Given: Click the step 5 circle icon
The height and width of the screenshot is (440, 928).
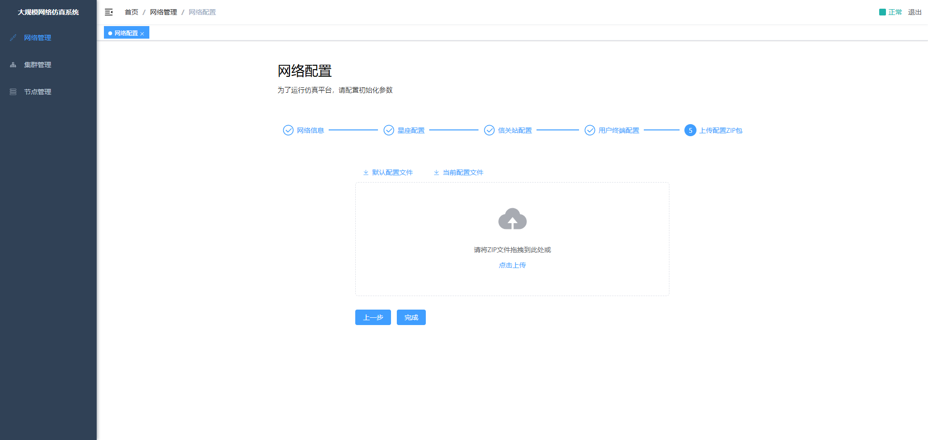Looking at the screenshot, I should [690, 130].
